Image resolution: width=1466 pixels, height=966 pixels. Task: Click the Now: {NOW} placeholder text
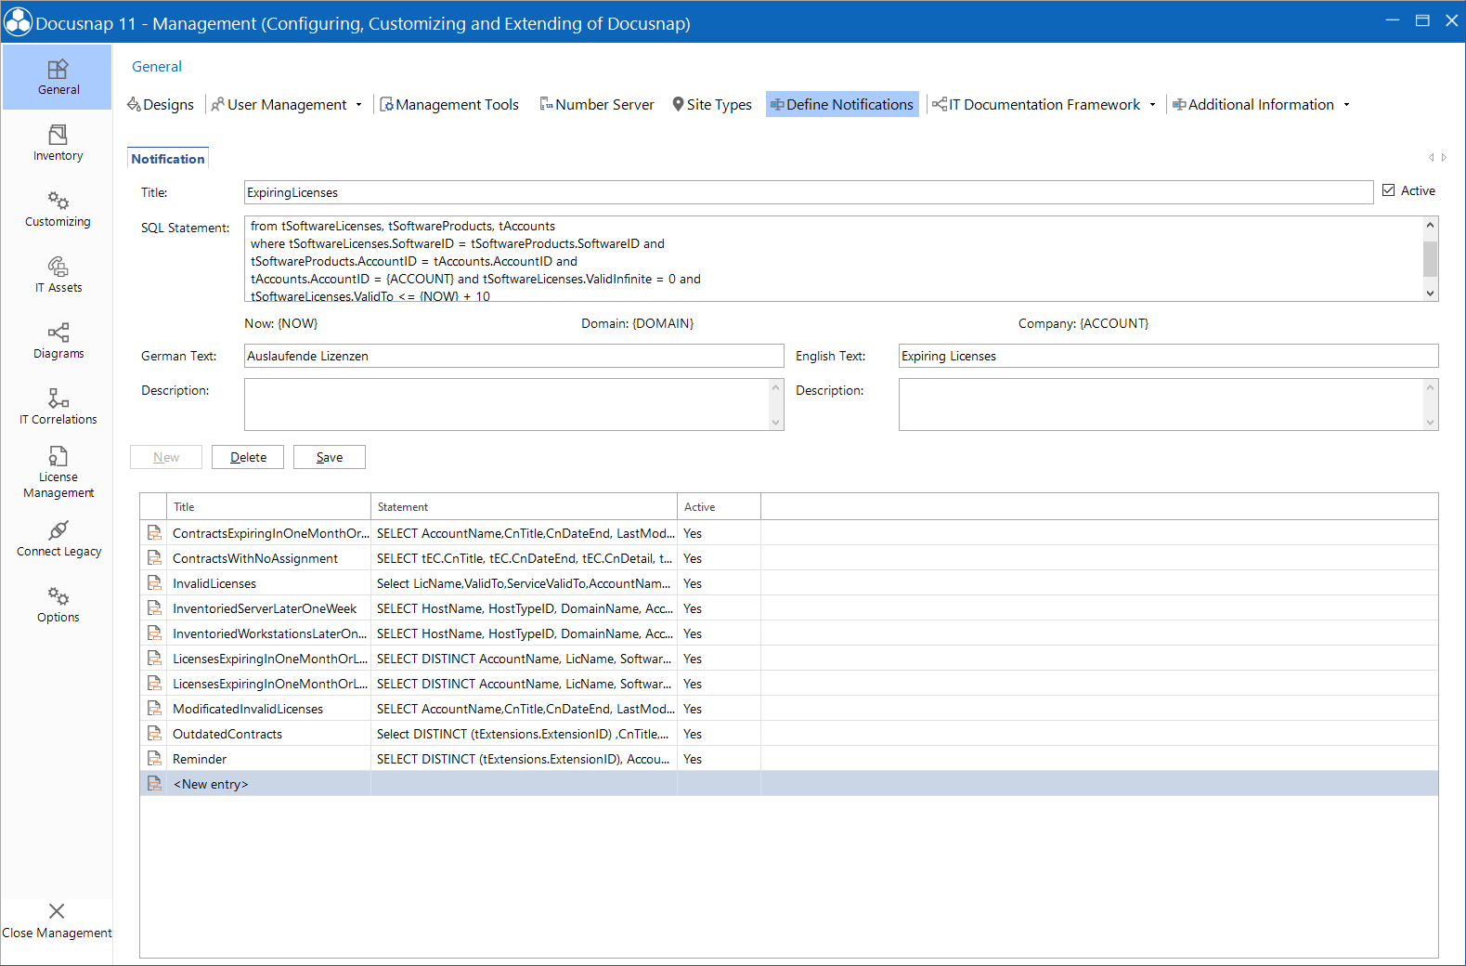(281, 323)
